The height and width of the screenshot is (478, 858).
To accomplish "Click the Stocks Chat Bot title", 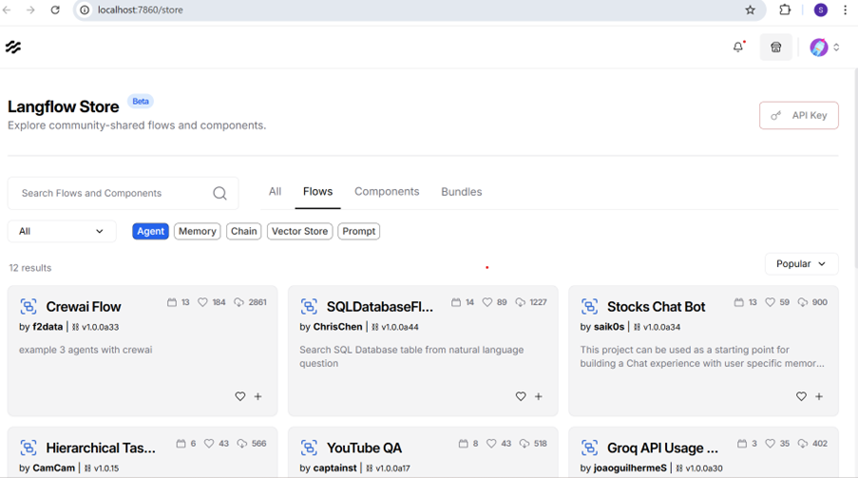I will [656, 307].
